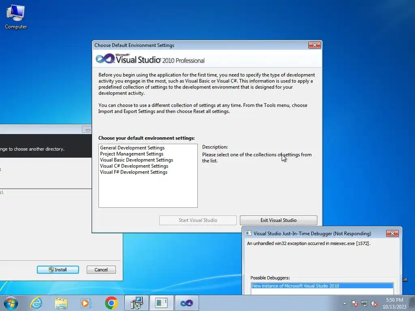Close the Just-In-Time Debugger window

[392, 233]
